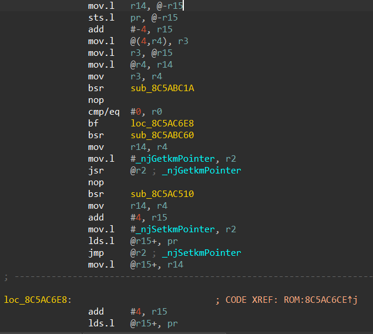Click the sts.l instruction mnemonic
The image size is (373, 334).
pos(100,18)
